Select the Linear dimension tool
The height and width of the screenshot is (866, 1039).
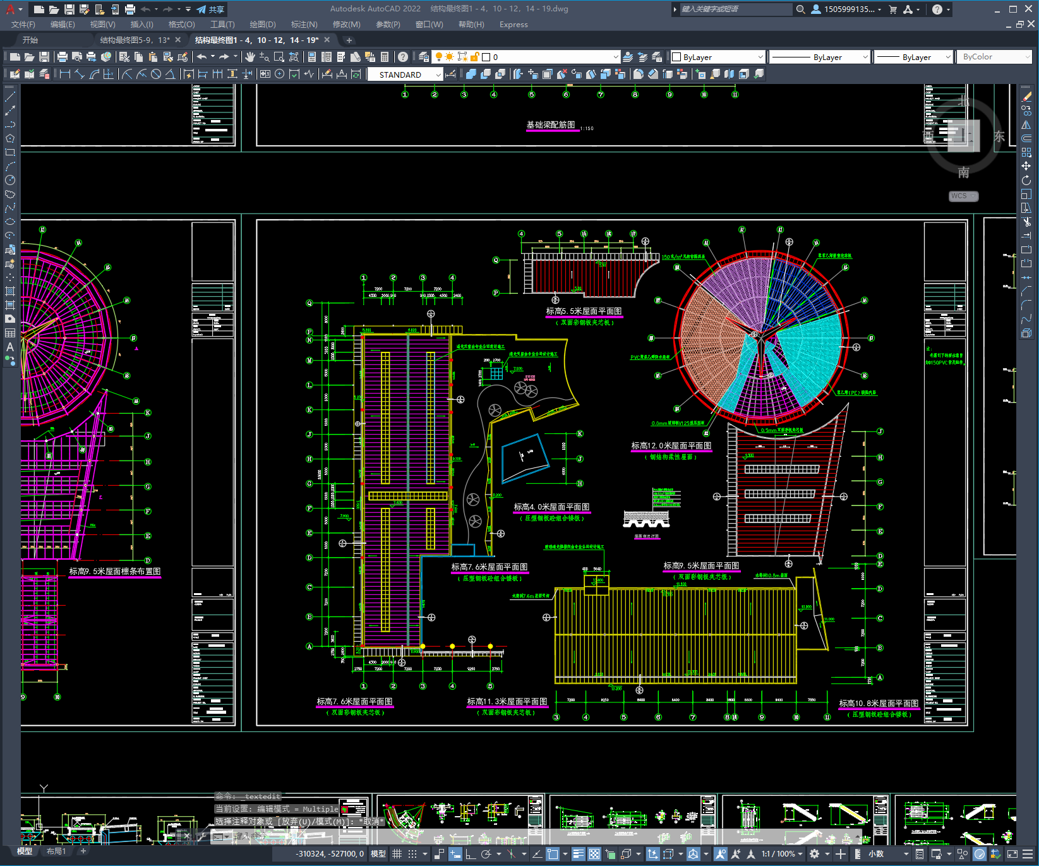(64, 74)
